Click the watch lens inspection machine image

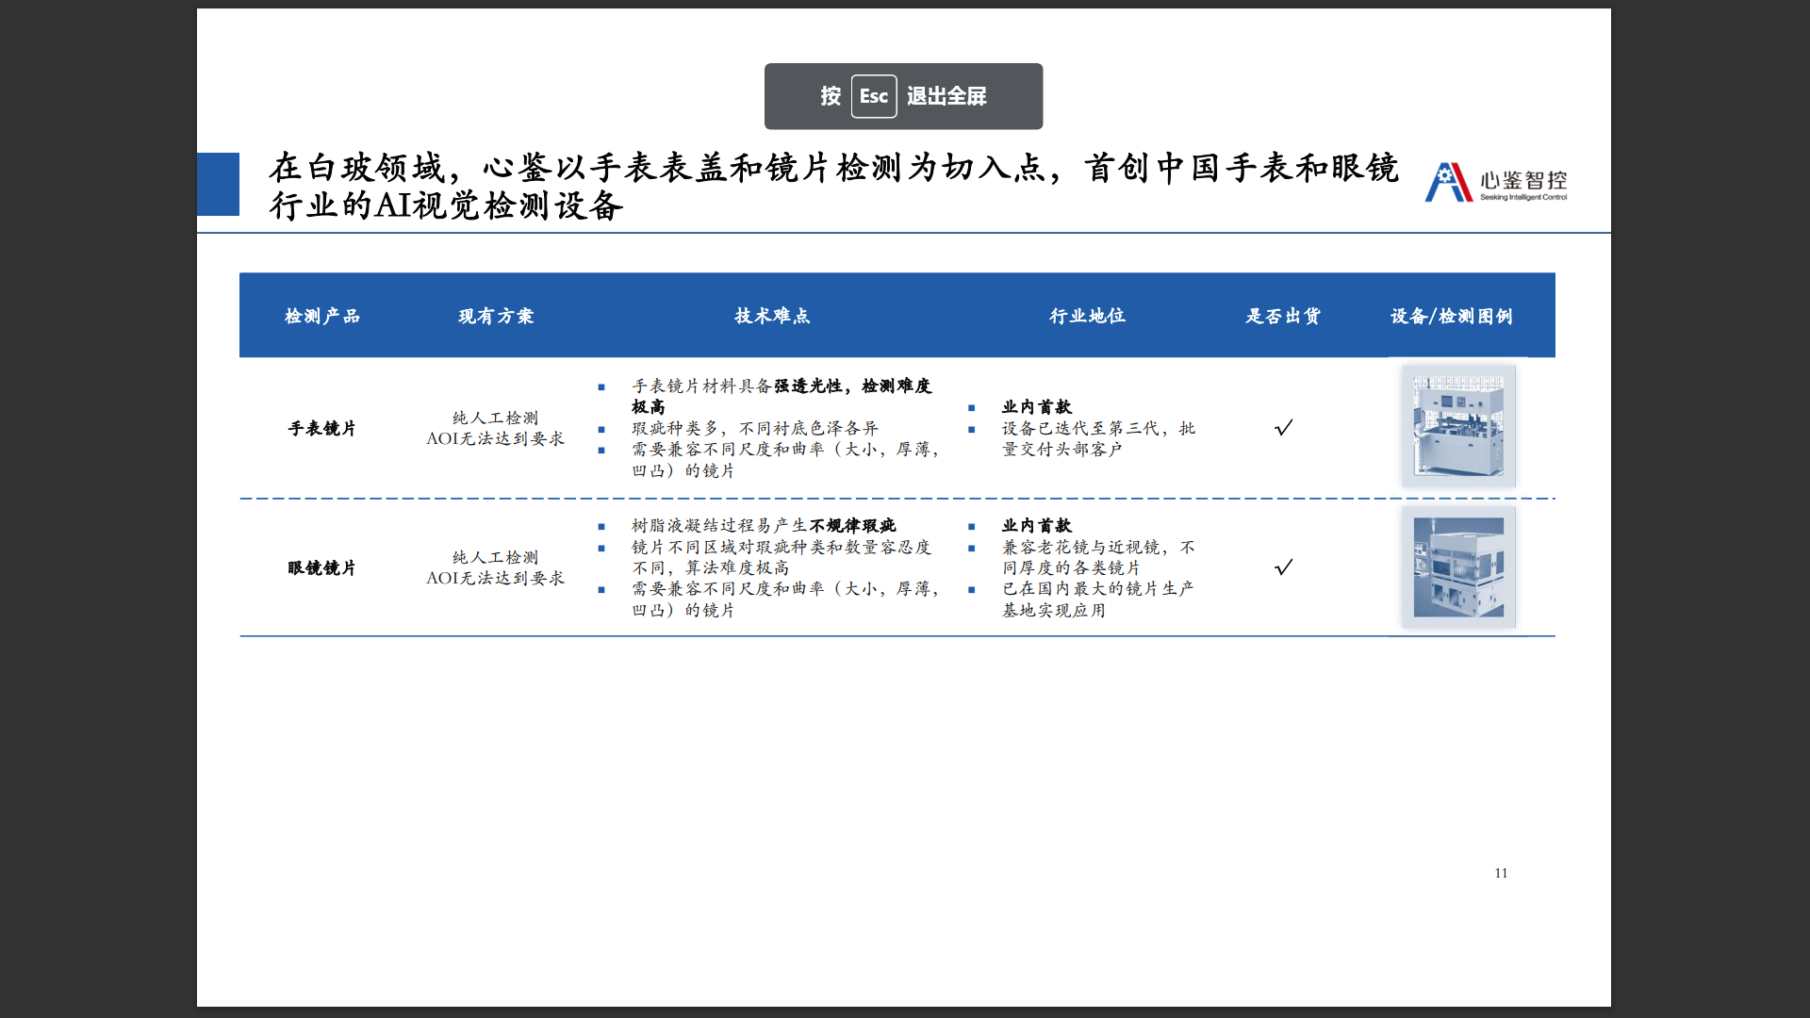(1458, 426)
